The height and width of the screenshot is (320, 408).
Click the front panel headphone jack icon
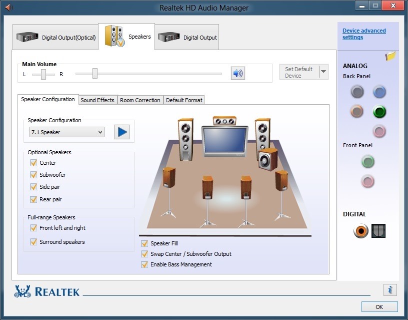[367, 162]
